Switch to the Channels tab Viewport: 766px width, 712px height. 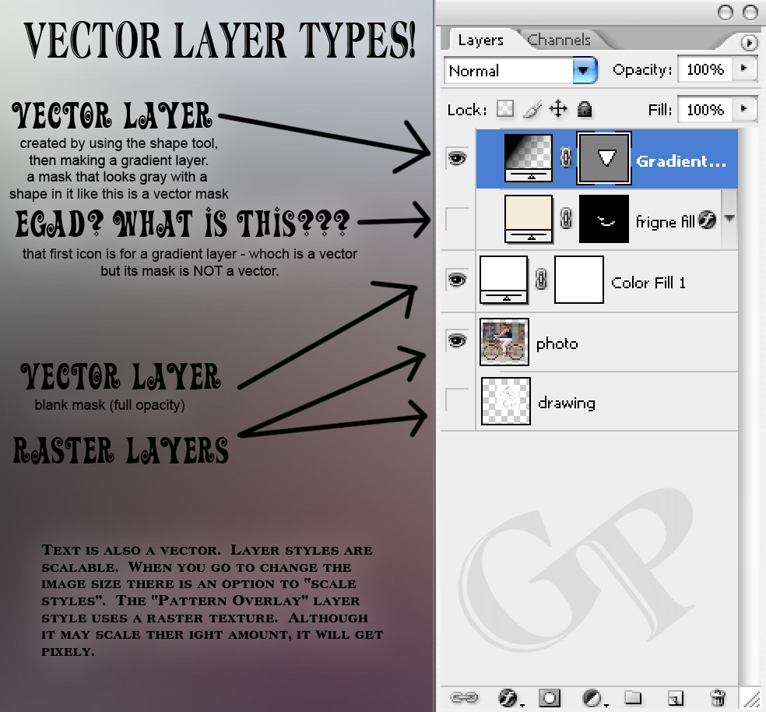coord(559,40)
